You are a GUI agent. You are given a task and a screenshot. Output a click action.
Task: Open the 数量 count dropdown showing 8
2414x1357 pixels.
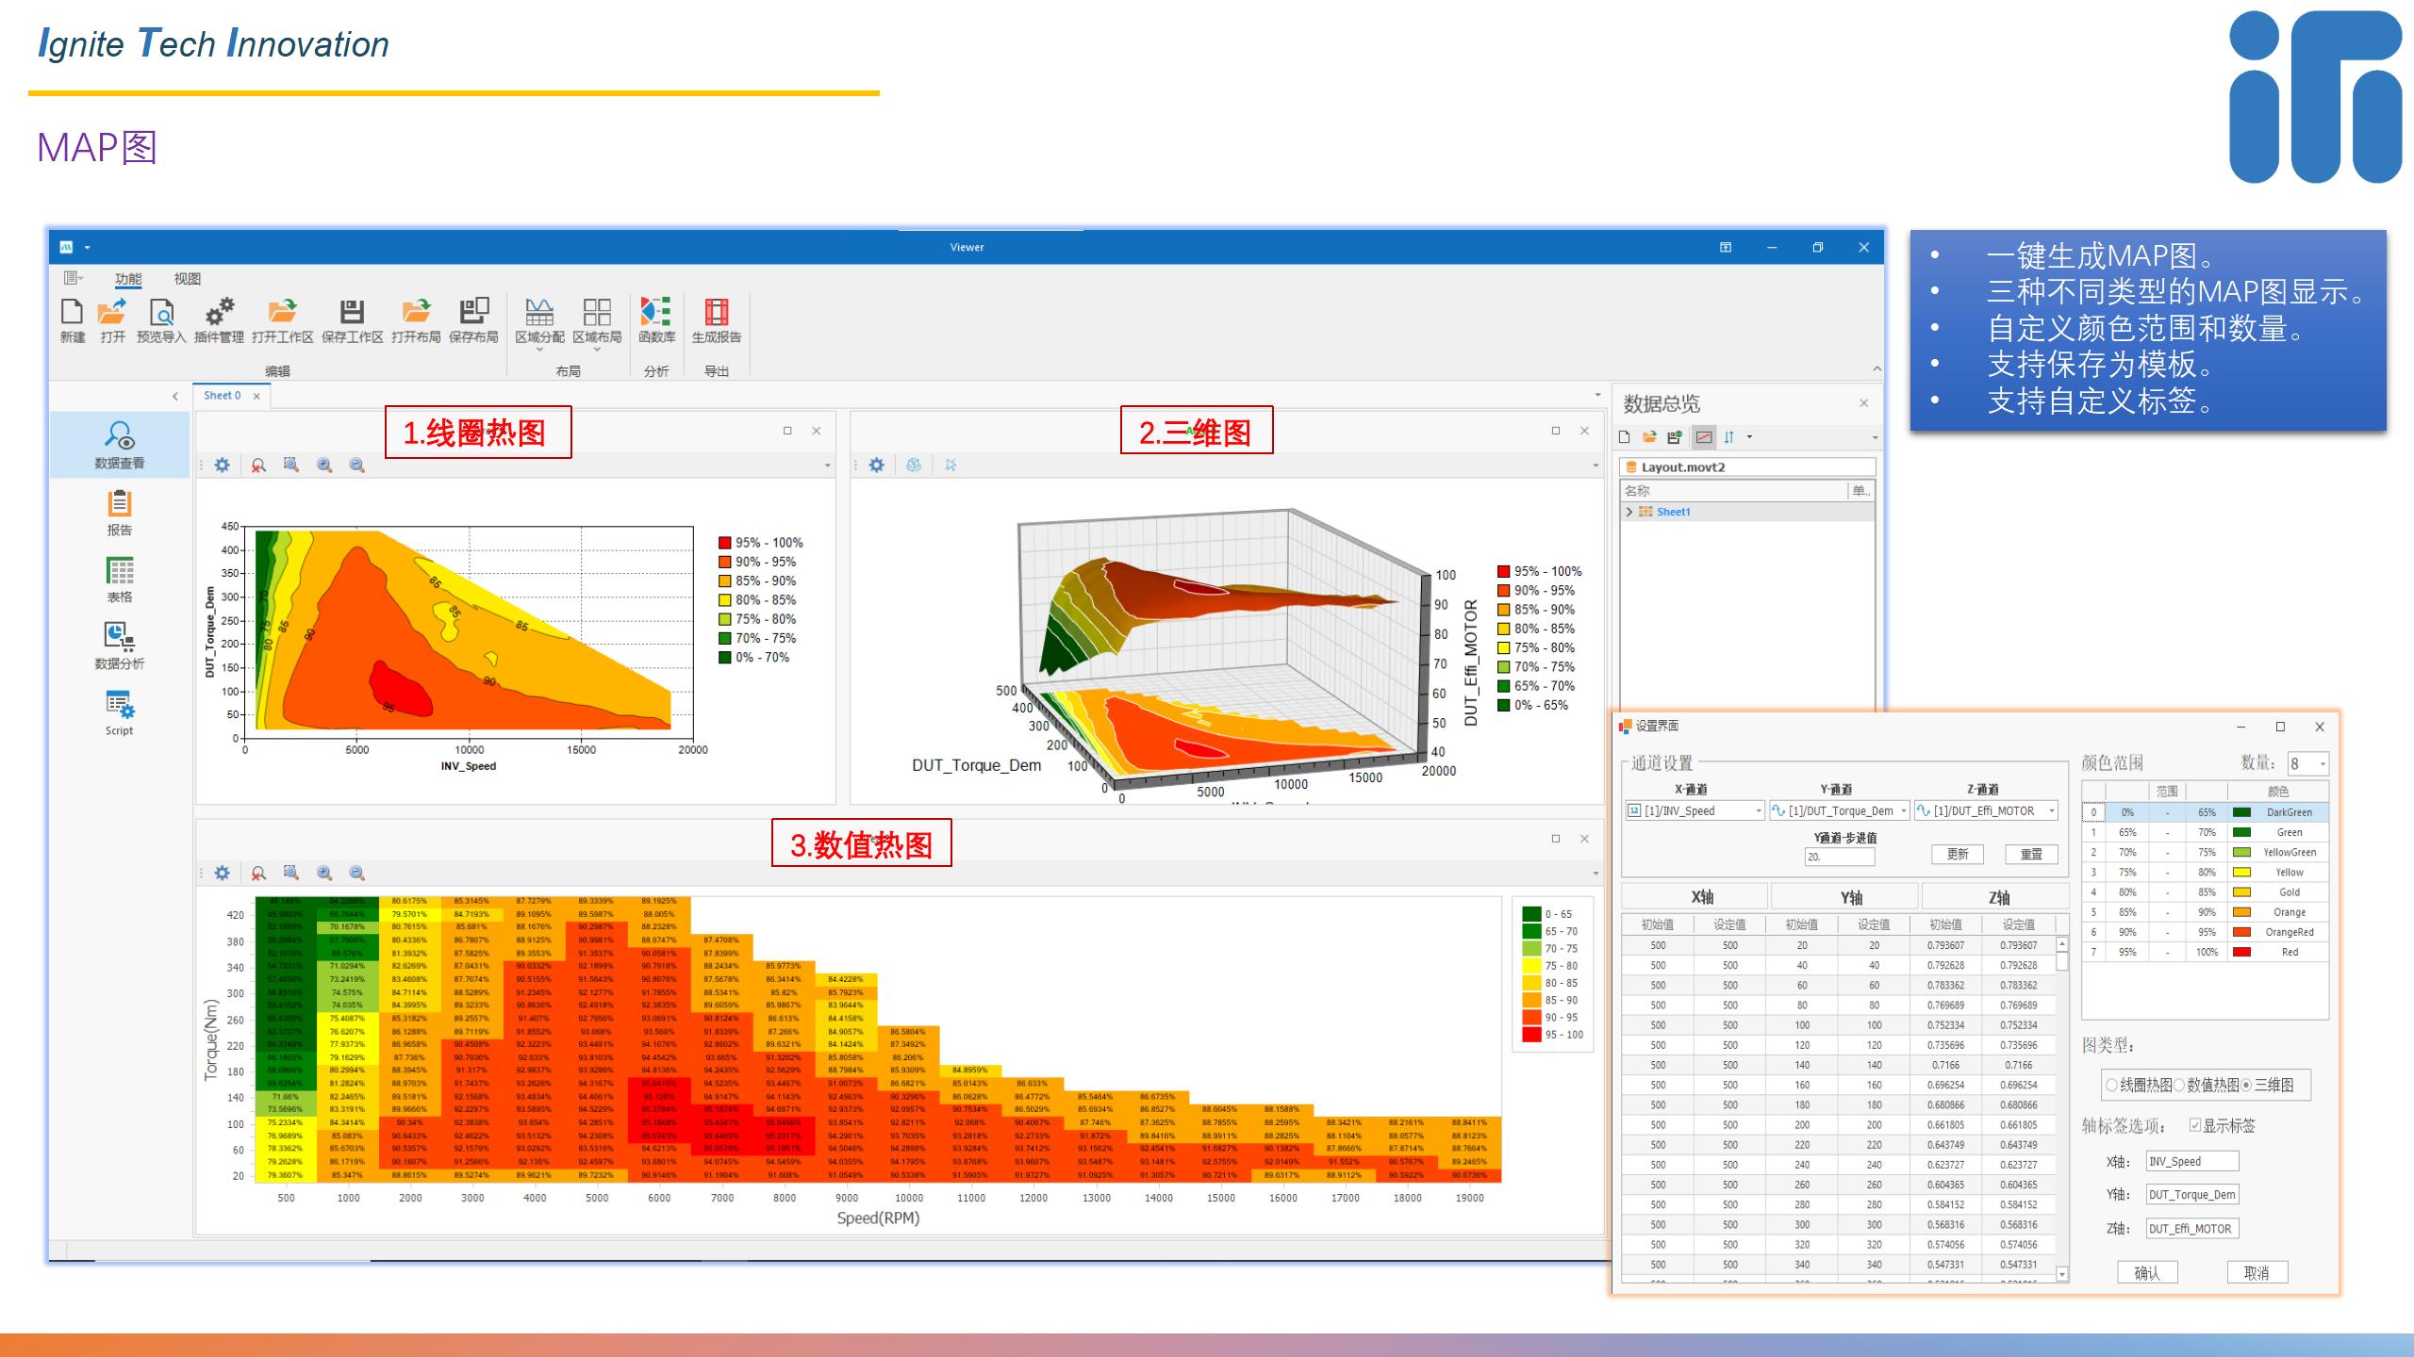(x=2323, y=763)
